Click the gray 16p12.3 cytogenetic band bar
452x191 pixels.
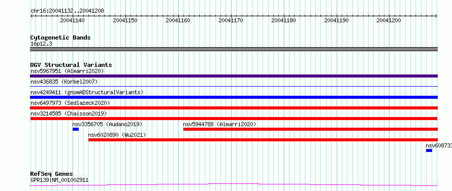tap(234, 49)
